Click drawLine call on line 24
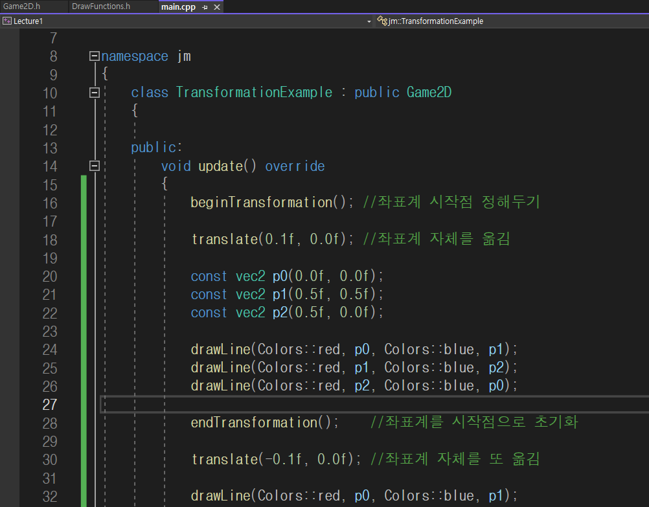Viewport: 649px width, 507px height. 354,349
